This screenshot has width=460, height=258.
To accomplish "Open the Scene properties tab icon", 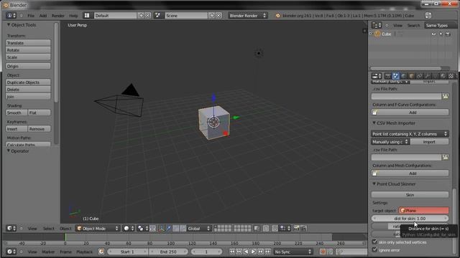I will coord(396,76).
